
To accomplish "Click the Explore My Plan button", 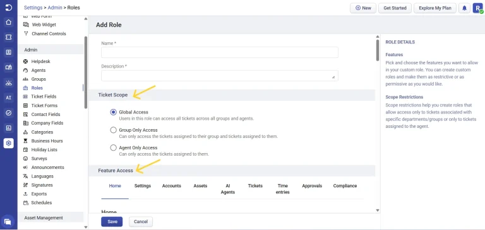I will (x=435, y=8).
